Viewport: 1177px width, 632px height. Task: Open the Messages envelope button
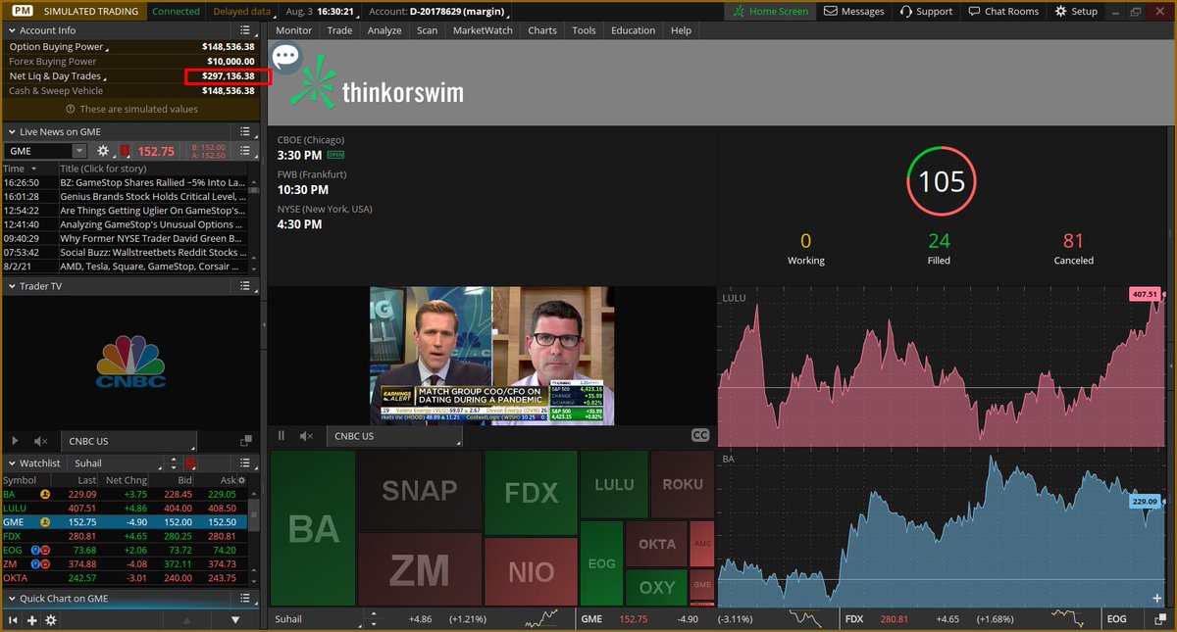(x=853, y=11)
